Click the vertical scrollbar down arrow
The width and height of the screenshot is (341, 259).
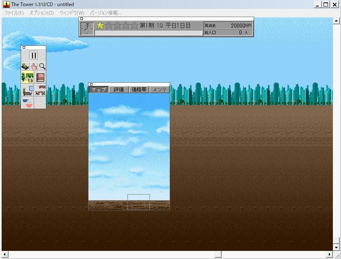pos(336,248)
